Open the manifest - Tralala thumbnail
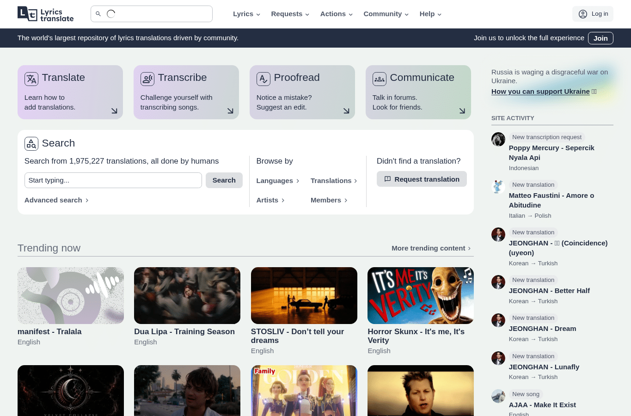 (71, 295)
